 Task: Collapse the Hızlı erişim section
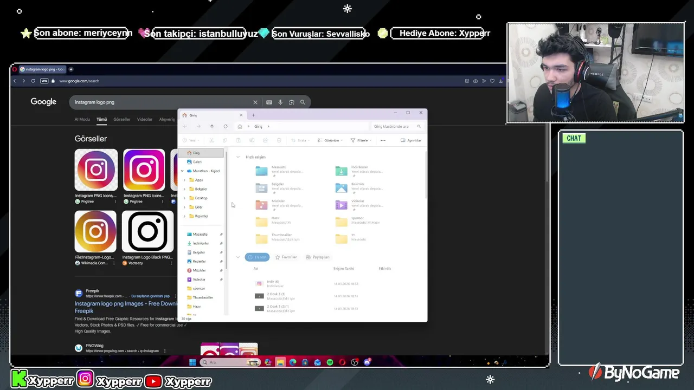(x=238, y=157)
